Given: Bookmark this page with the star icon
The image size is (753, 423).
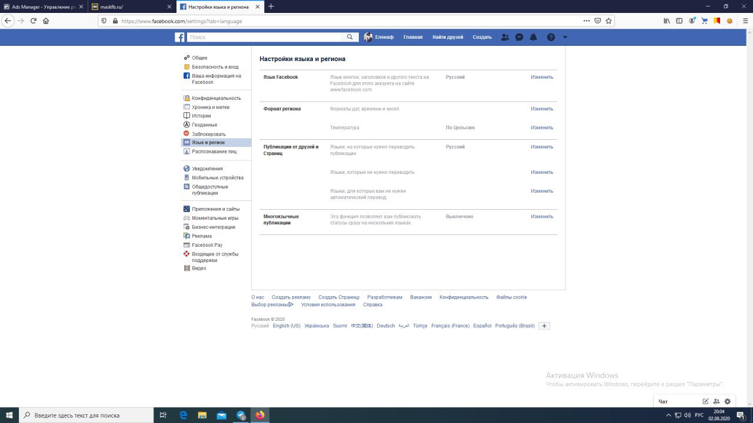Looking at the screenshot, I should coord(609,21).
